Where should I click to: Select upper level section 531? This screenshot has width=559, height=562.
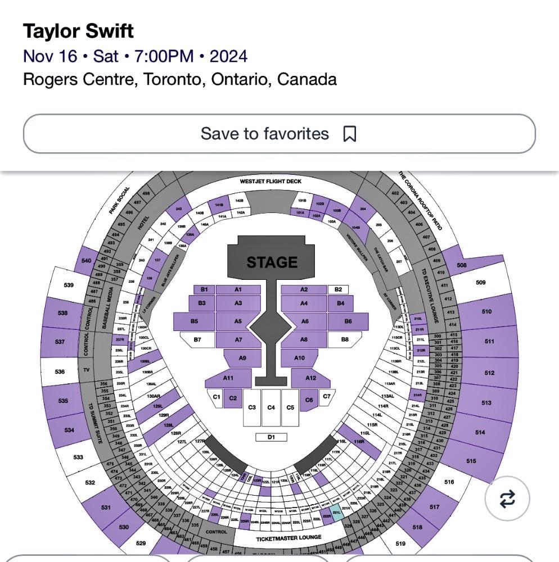(106, 507)
